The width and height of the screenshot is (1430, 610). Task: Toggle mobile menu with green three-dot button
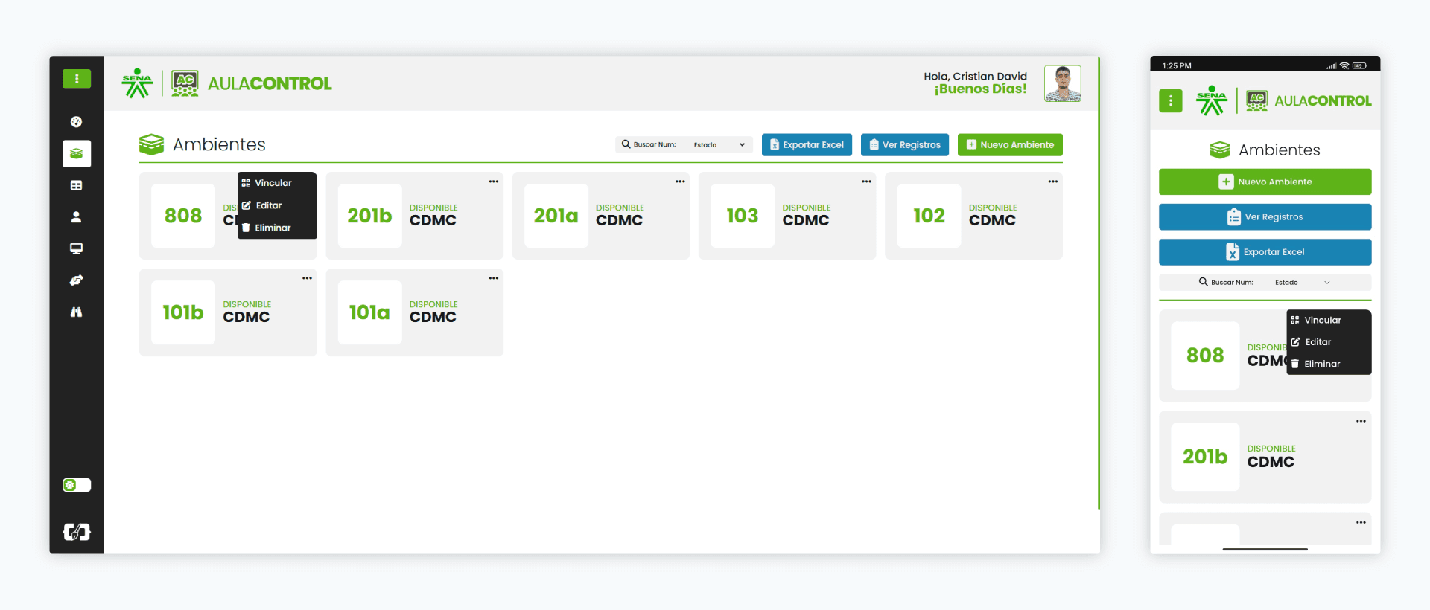click(x=1170, y=100)
